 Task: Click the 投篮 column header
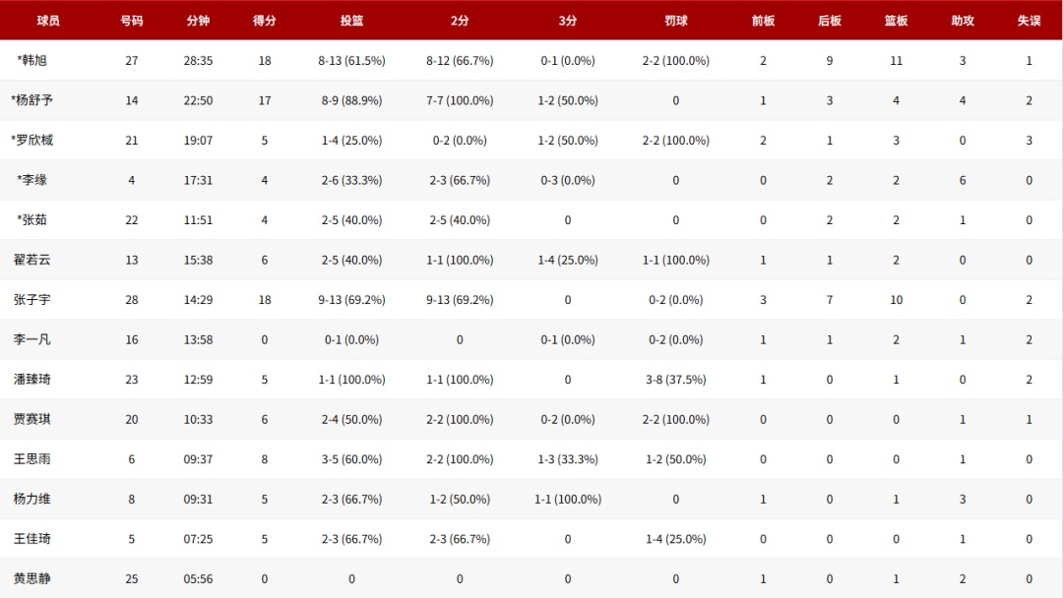coord(351,21)
